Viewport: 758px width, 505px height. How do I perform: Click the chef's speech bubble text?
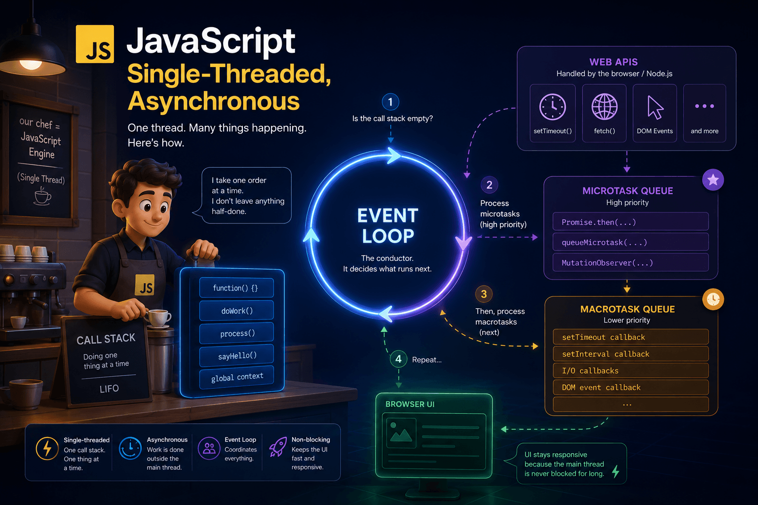coord(248,196)
